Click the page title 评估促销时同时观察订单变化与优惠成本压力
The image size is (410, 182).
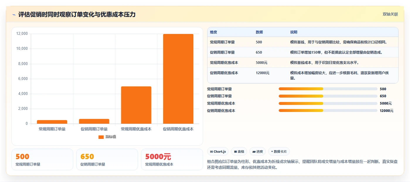(x=77, y=14)
